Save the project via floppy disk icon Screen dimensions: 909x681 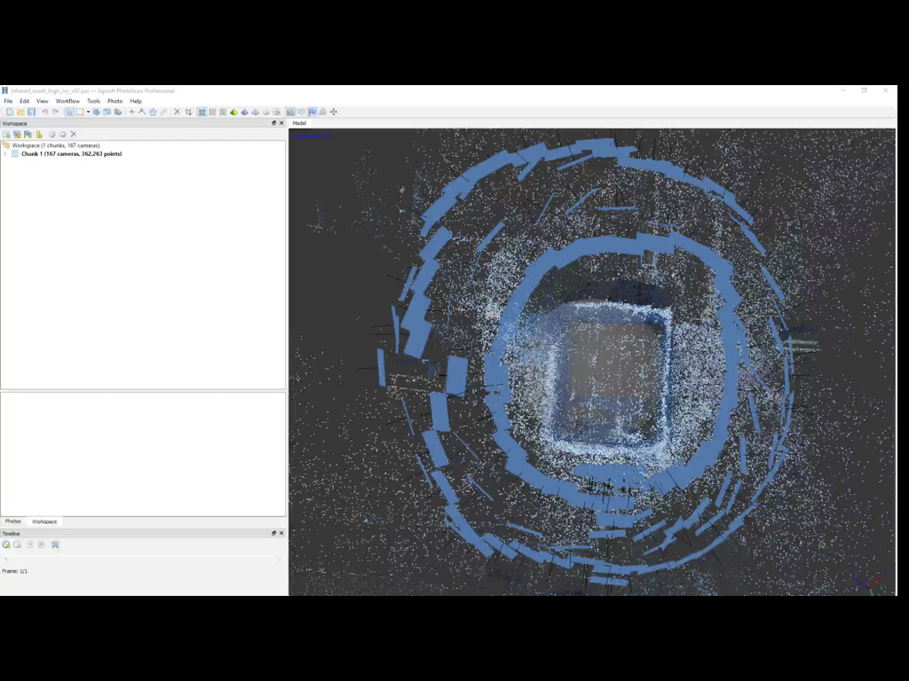(x=31, y=112)
